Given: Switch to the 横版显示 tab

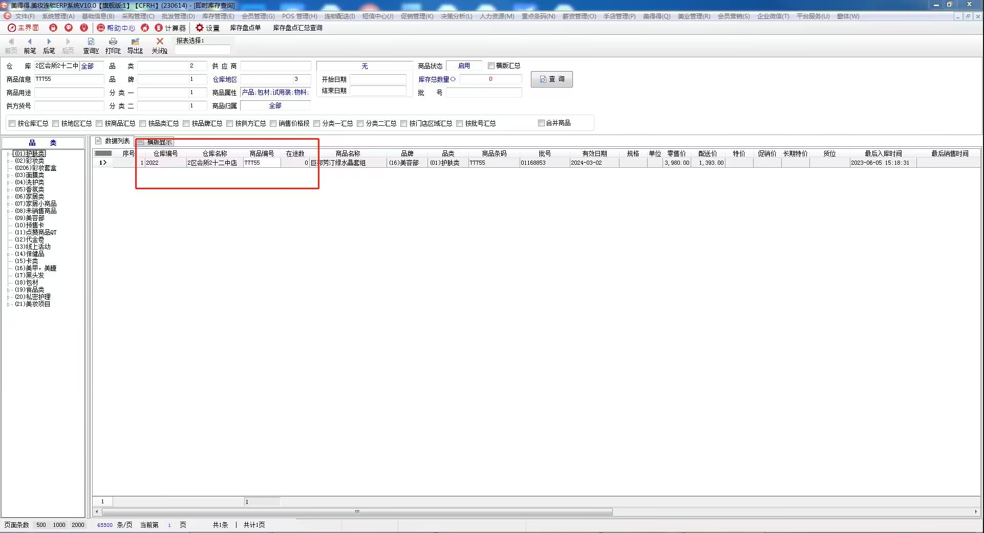Looking at the screenshot, I should tap(155, 142).
